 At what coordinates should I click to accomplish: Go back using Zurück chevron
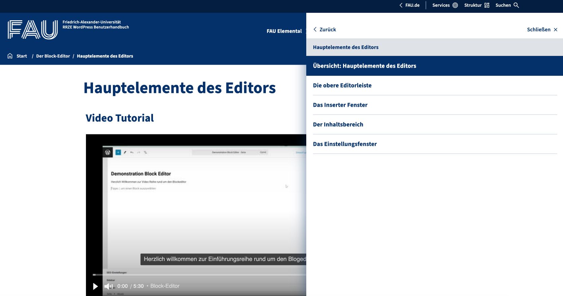[315, 30]
